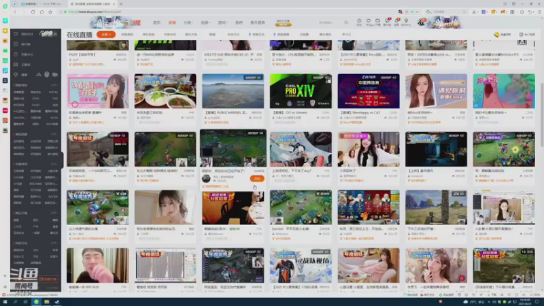Expand all of 娱乐天地 section in sidebar
Screen dimensions: 544x306
tap(54, 213)
